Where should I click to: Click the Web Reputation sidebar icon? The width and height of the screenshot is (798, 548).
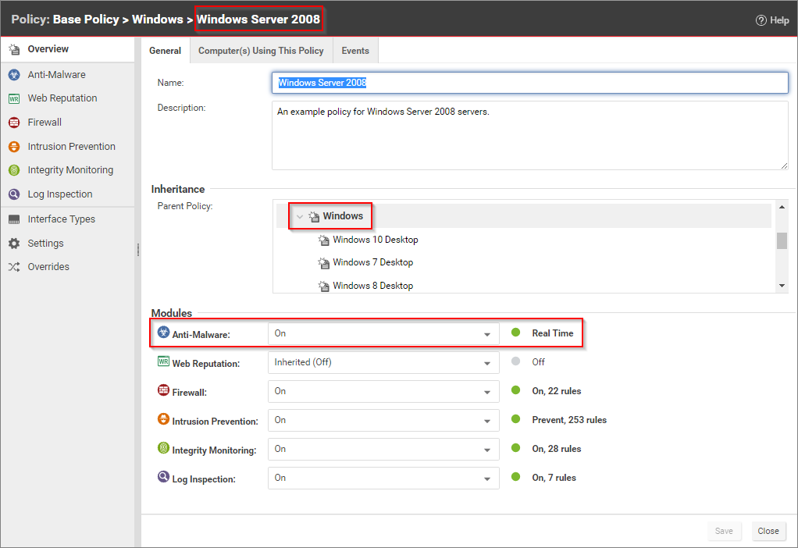(13, 98)
